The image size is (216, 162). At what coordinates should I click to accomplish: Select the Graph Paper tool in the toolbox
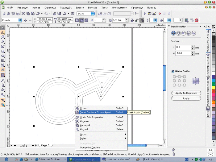click(3, 60)
